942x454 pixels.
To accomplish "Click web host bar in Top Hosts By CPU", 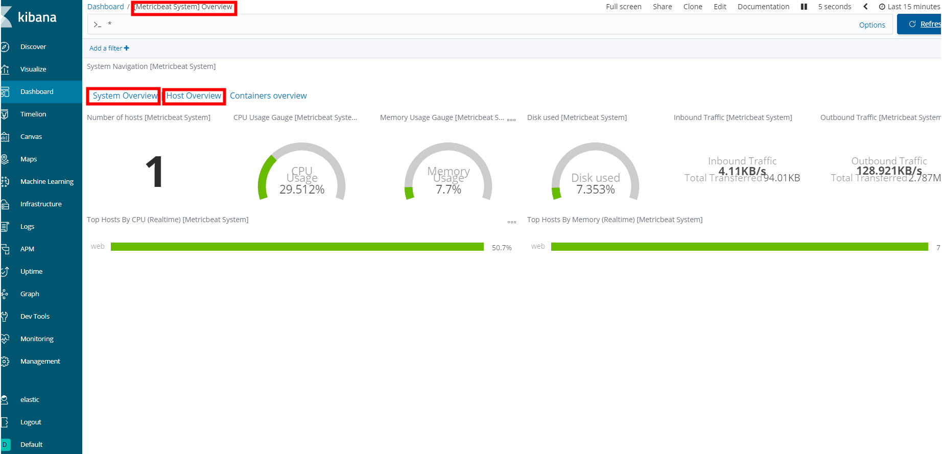I will [297, 247].
